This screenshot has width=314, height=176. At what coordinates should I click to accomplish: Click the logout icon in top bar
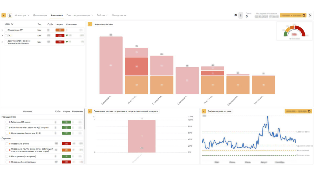point(310,15)
